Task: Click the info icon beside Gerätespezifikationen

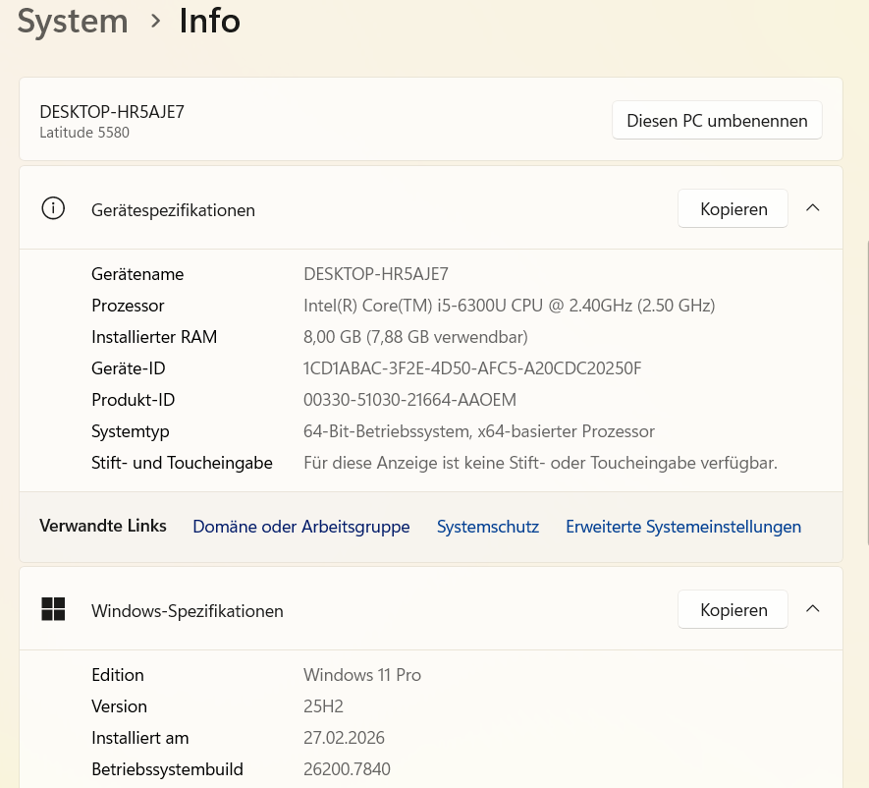Action: tap(53, 208)
